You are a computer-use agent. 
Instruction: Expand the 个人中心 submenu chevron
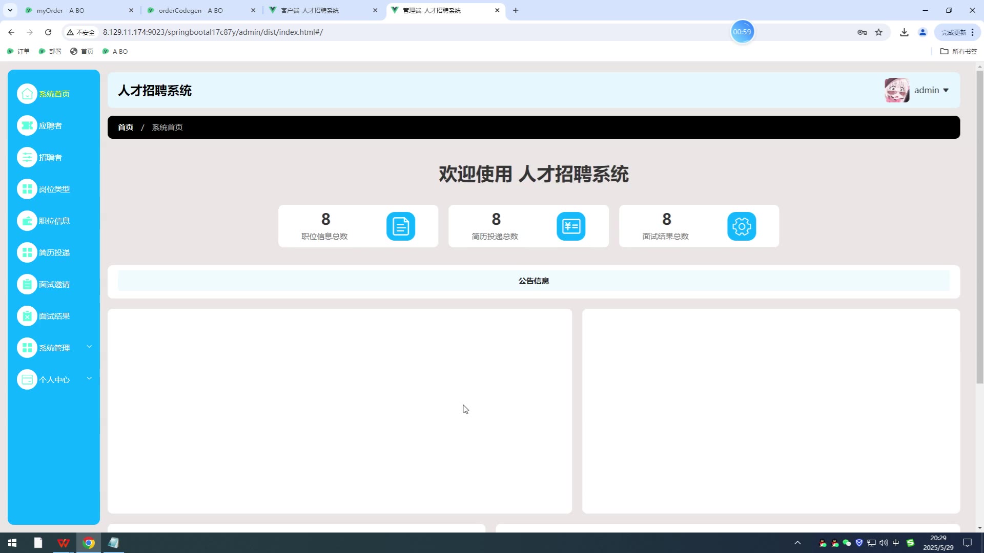tap(89, 378)
